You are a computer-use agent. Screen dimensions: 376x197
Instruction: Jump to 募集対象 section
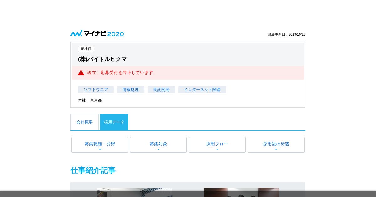[x=158, y=144]
